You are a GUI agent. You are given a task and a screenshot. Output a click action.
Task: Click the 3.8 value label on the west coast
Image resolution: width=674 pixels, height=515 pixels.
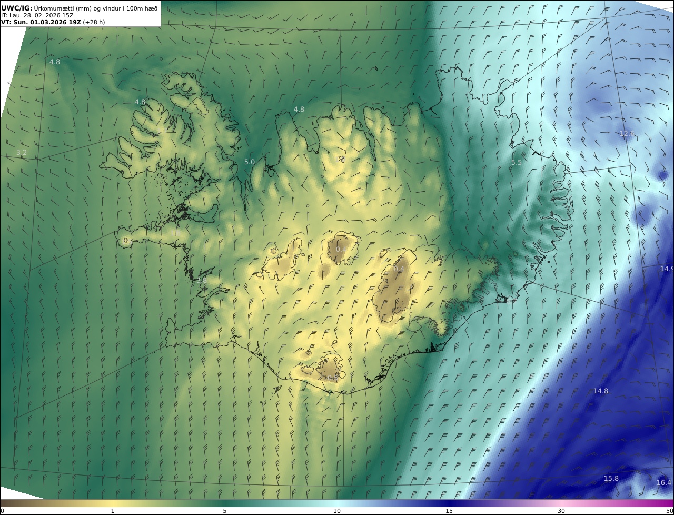[202, 281]
